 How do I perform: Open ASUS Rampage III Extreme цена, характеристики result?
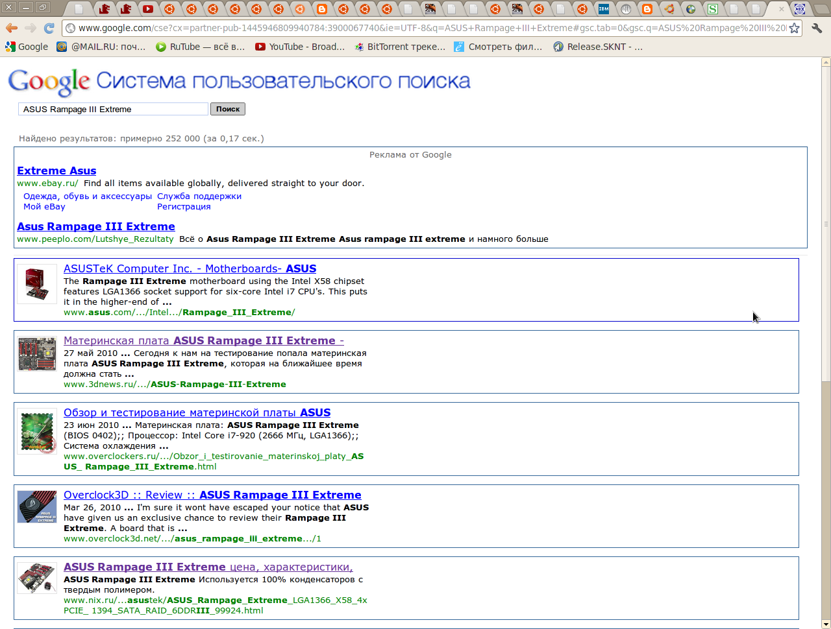click(208, 567)
